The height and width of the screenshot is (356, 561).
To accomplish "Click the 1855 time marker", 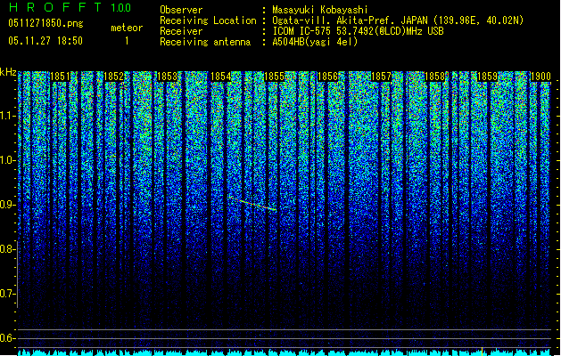I will coord(274,77).
